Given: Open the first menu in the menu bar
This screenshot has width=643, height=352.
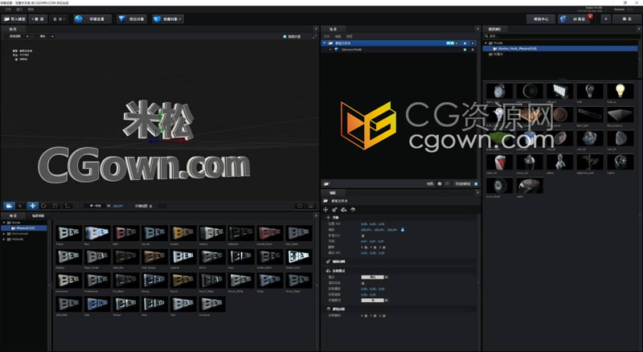Looking at the screenshot, I should pyautogui.click(x=8, y=9).
